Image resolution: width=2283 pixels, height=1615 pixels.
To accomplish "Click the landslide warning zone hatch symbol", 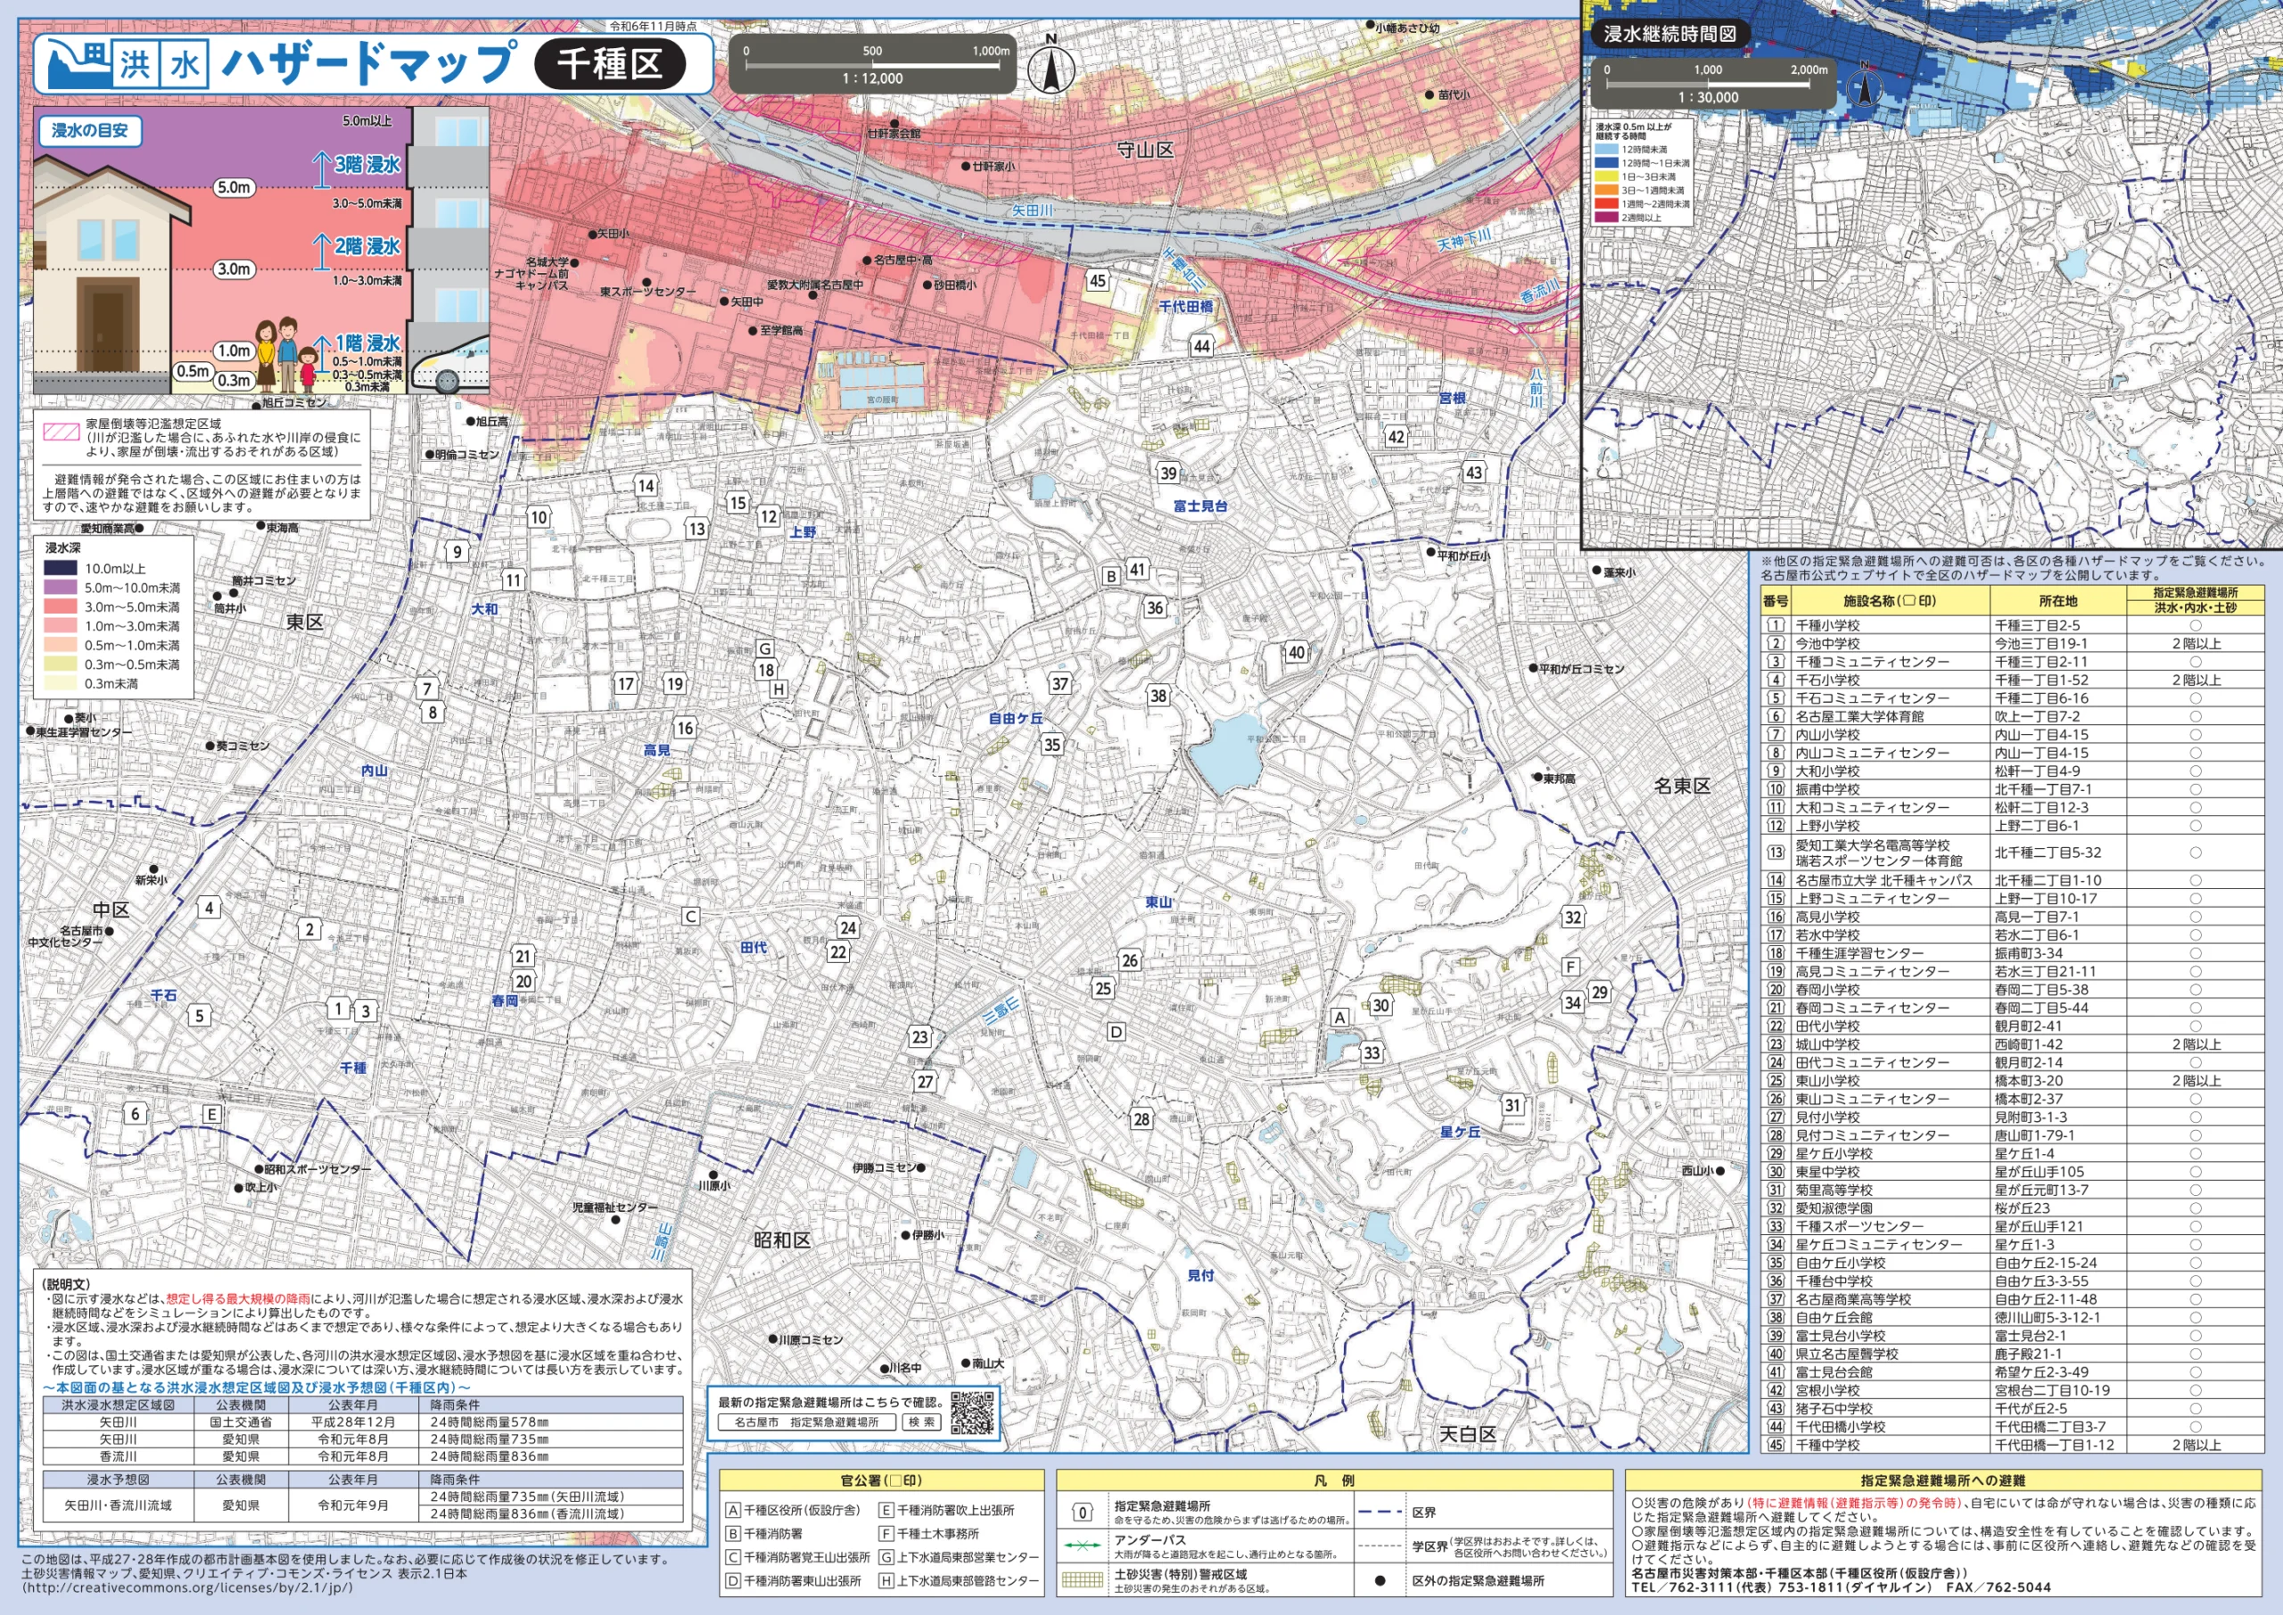I will click(x=1083, y=1580).
